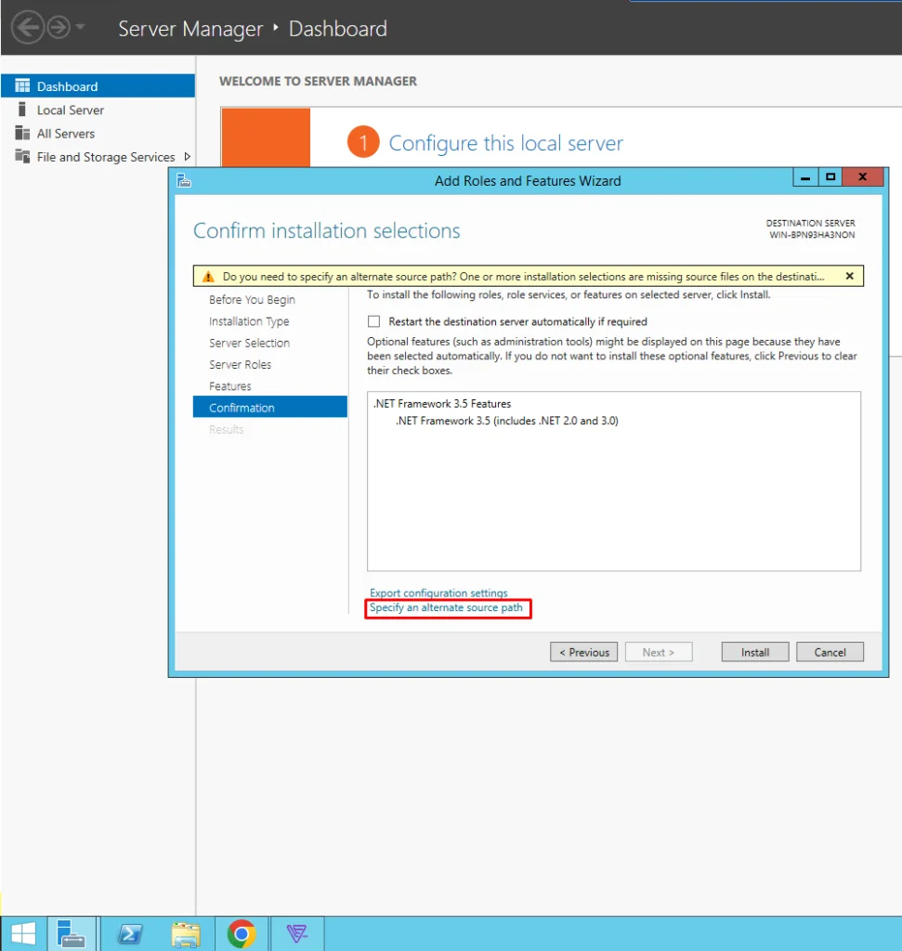Click the orange step 1 circle
The image size is (902, 951).
click(362, 142)
